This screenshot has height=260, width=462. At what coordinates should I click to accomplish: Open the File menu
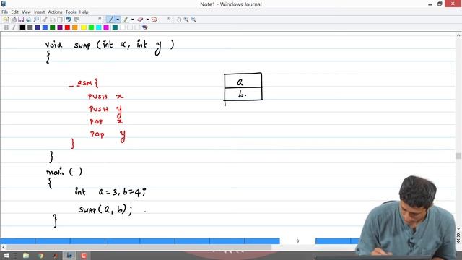(x=5, y=12)
